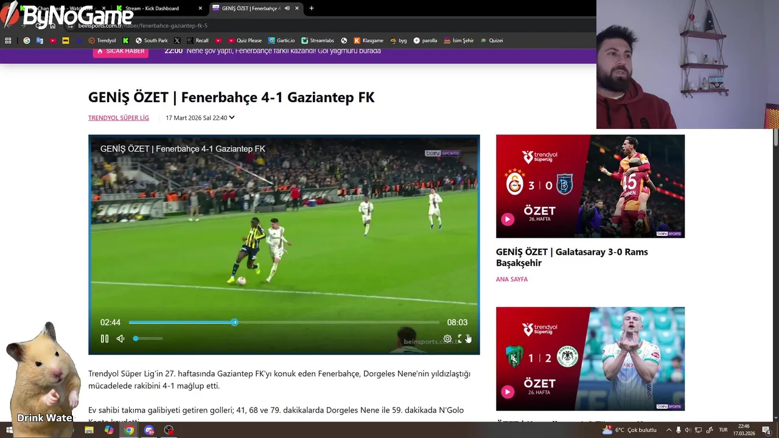Viewport: 779px width, 438px height.
Task: Open the South Park bookmark
Action: click(152, 41)
